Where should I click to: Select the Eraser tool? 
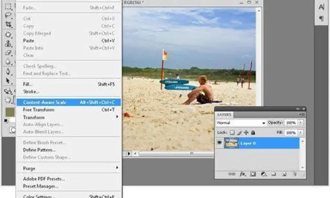8,53
